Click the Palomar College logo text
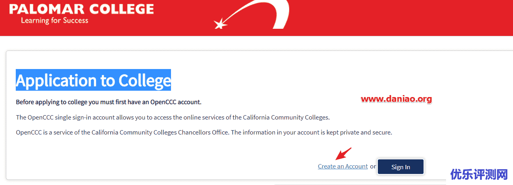Viewport: 513px width, 185px height. (x=81, y=9)
